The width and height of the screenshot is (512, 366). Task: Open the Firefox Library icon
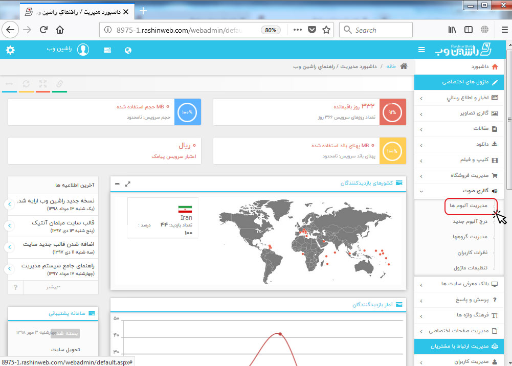[452, 30]
